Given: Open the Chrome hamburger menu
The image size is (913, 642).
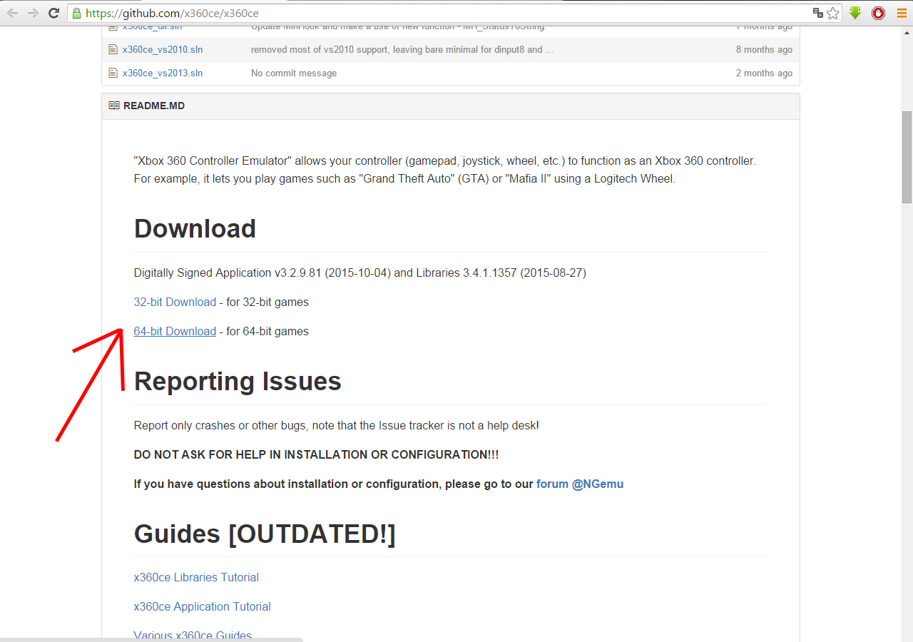Looking at the screenshot, I should point(902,13).
